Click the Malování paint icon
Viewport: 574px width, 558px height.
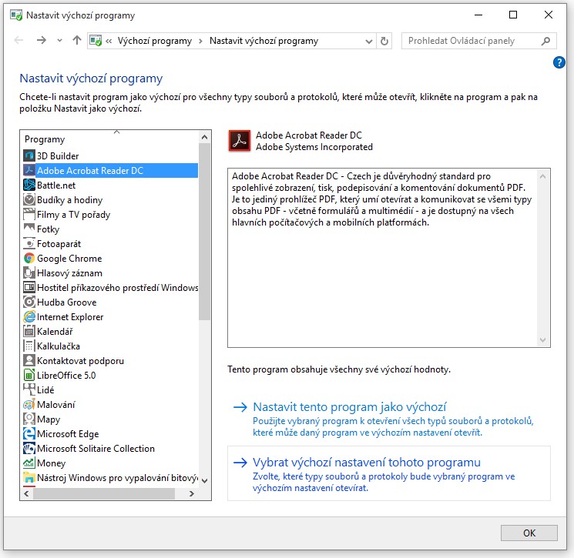tap(29, 404)
